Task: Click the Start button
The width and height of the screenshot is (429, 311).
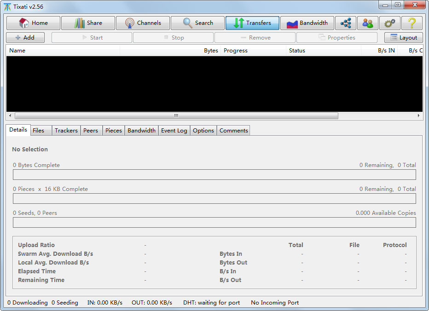Action: 92,37
